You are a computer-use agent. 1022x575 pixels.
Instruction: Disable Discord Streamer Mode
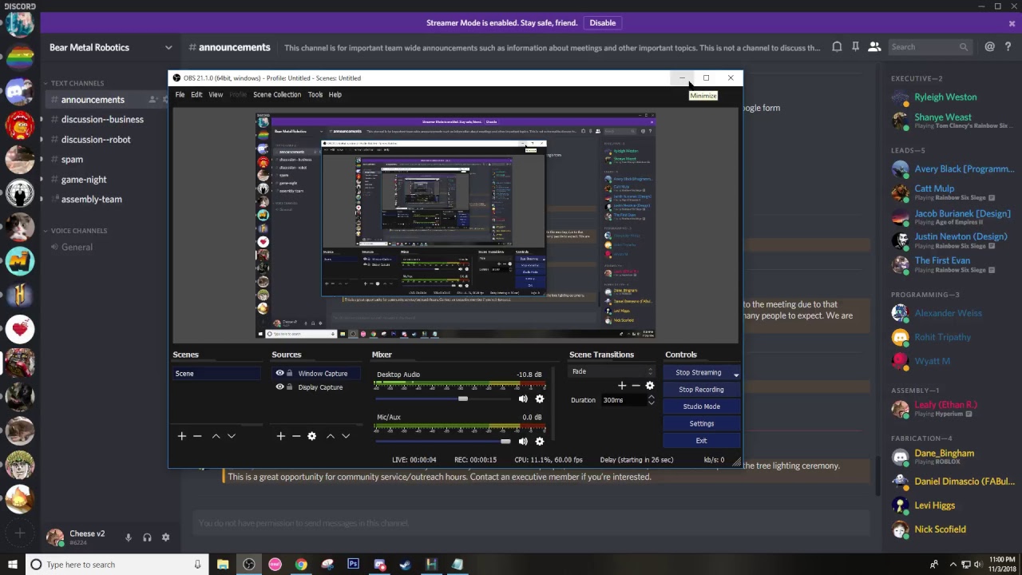pyautogui.click(x=603, y=23)
